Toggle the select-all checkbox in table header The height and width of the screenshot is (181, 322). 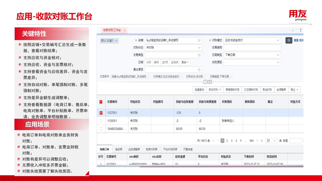[x=101, y=102]
